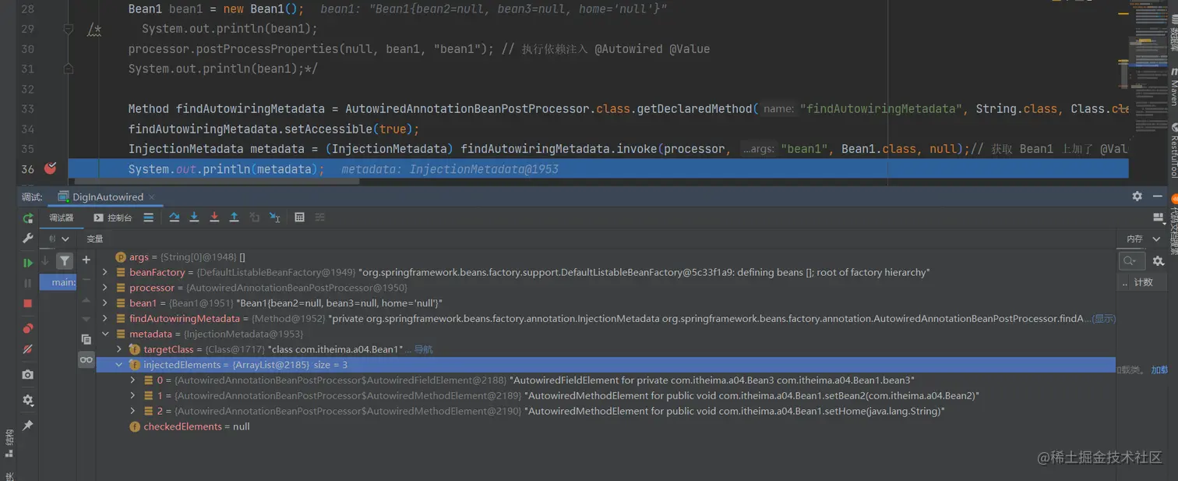Switch to the 调试器 (Debugger) tab
This screenshot has width=1178, height=481.
pyautogui.click(x=61, y=218)
